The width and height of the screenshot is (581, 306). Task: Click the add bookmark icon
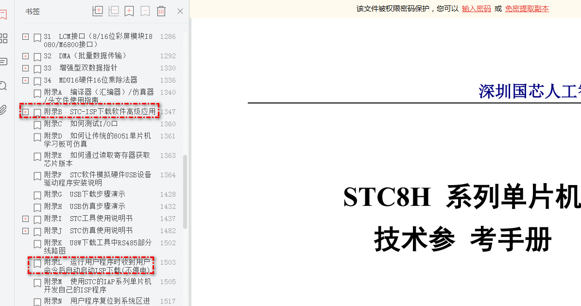[x=129, y=11]
